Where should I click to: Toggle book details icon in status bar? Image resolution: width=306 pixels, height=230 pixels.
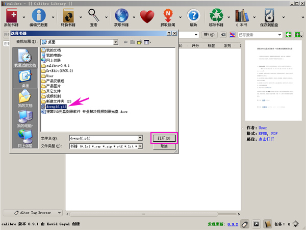268,224
